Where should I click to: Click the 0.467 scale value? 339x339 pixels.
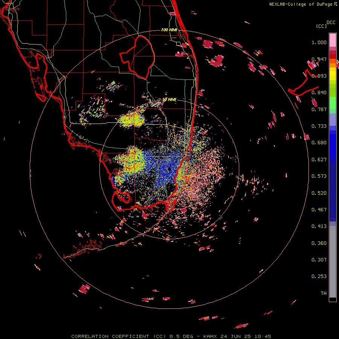click(x=319, y=209)
